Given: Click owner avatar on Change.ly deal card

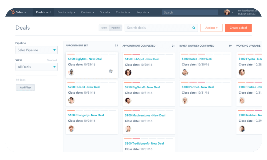Looking at the screenshot, I should pos(71,128).
